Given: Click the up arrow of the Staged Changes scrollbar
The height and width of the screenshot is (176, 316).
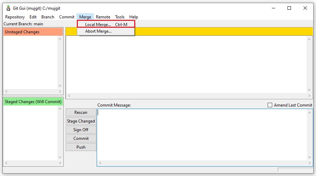Looking at the screenshot, I should click(x=60, y=109).
